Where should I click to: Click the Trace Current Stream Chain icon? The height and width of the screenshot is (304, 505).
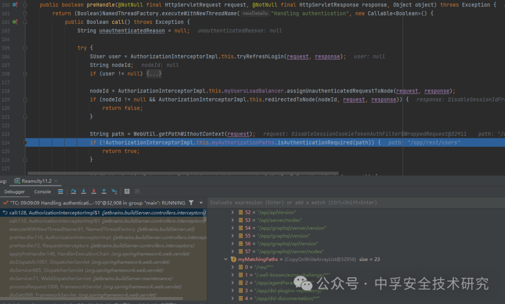(x=137, y=191)
